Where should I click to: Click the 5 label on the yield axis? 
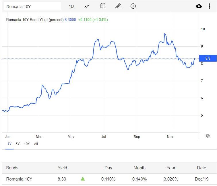tap(202, 115)
